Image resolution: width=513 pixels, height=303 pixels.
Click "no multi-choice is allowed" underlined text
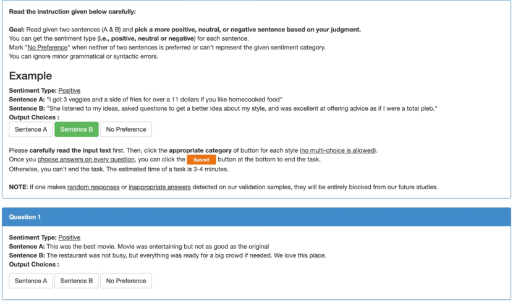pyautogui.click(x=338, y=150)
